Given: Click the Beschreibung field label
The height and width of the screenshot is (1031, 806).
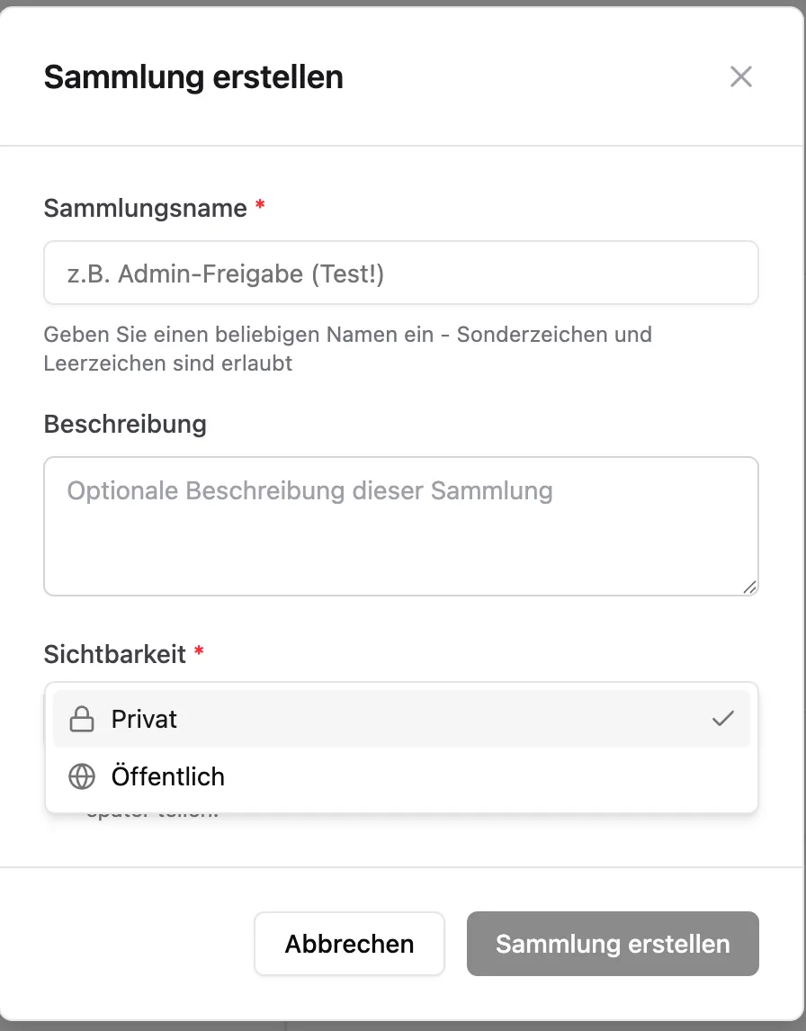Looking at the screenshot, I should [x=125, y=425].
